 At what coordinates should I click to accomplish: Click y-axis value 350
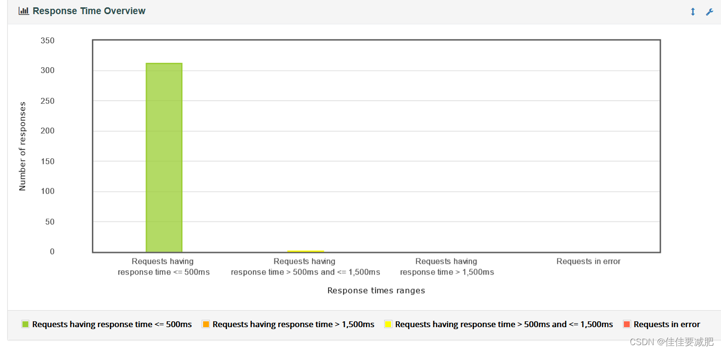coord(47,40)
